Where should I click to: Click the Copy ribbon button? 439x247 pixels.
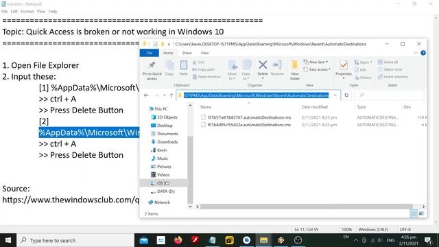point(169,69)
